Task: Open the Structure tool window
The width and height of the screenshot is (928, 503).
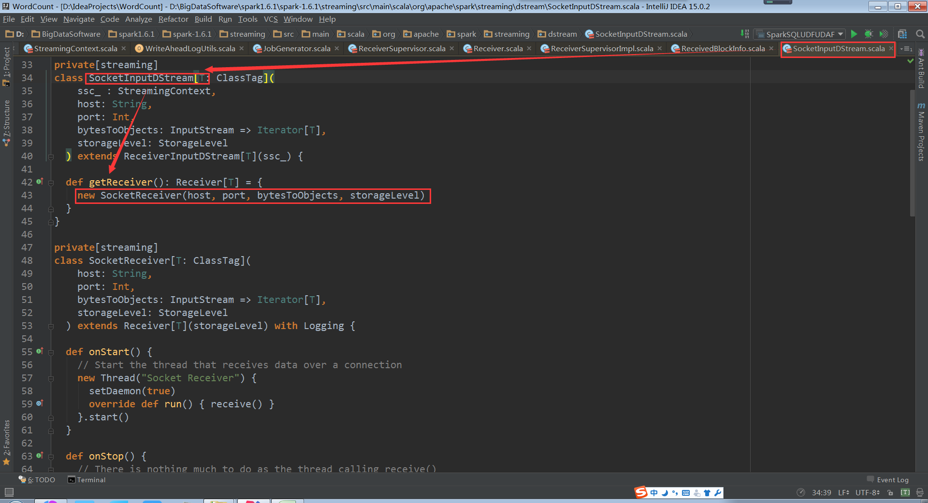Action: click(x=6, y=123)
